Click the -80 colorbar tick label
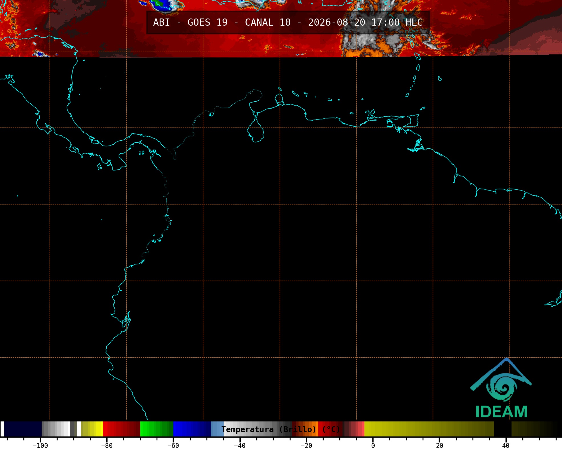Viewport: 562px width, 449px height. (x=107, y=446)
